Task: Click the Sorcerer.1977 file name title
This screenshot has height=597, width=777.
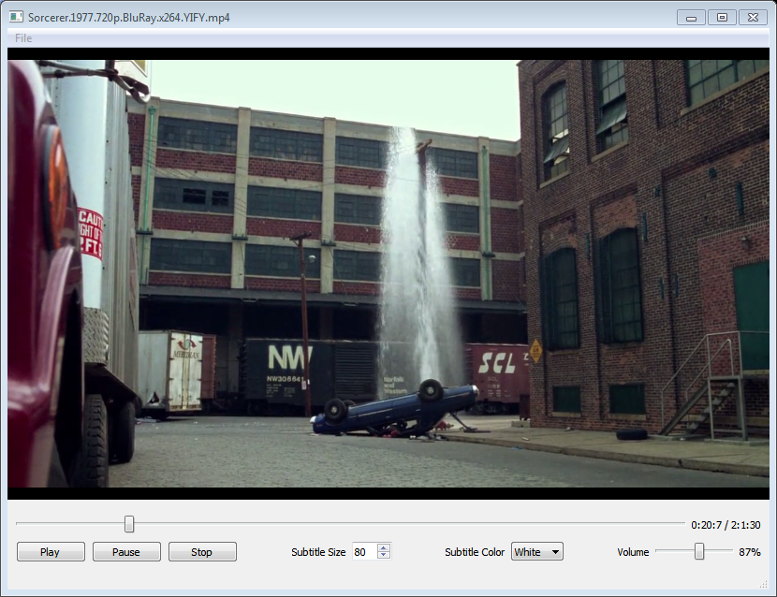Action: [x=129, y=18]
